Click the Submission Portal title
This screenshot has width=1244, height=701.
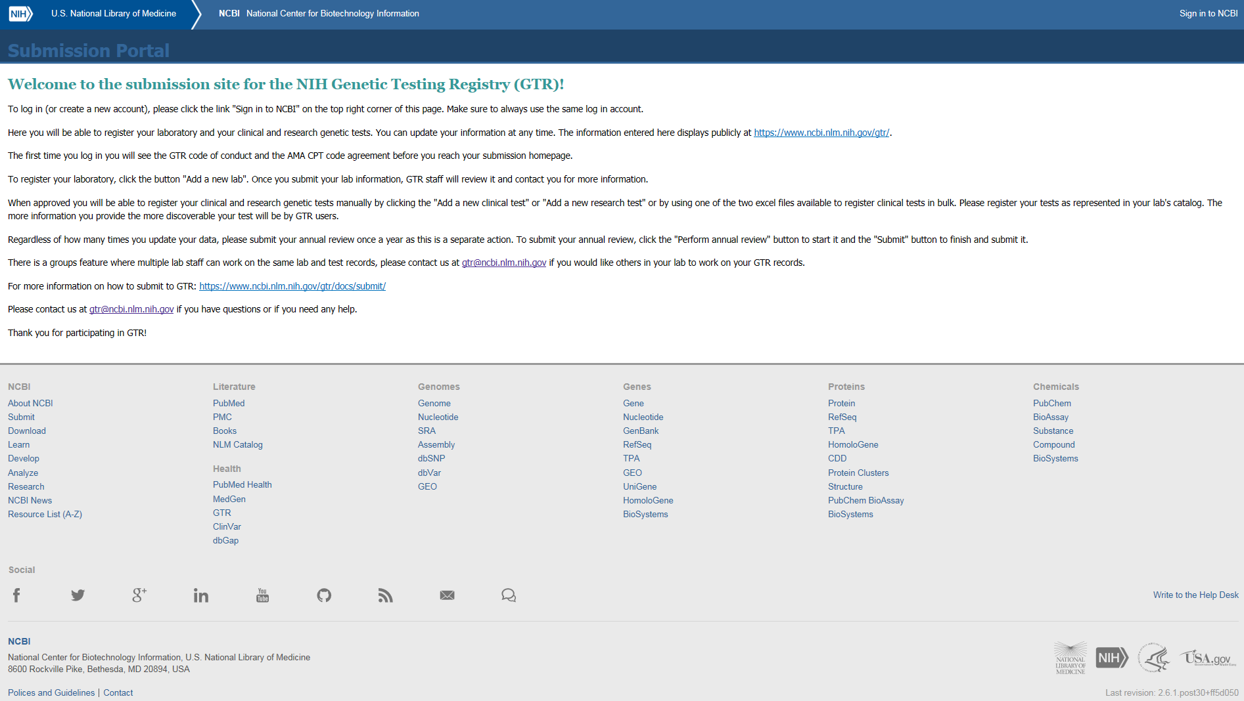click(x=89, y=51)
